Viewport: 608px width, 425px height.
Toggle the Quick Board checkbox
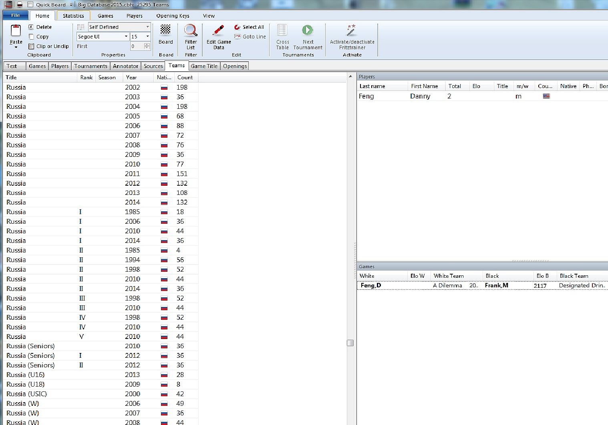point(30,4)
